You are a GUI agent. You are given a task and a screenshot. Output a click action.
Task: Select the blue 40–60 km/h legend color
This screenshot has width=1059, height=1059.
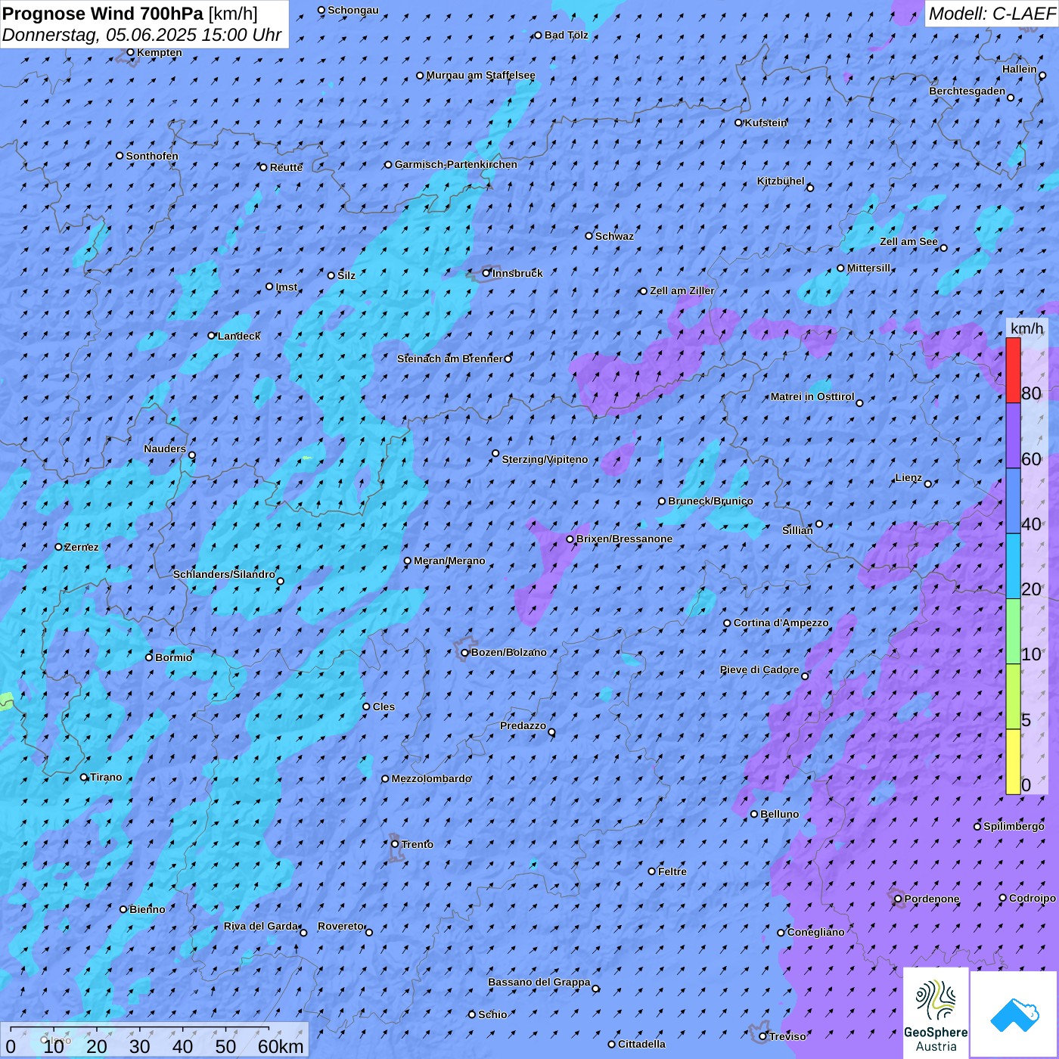pos(1013,501)
